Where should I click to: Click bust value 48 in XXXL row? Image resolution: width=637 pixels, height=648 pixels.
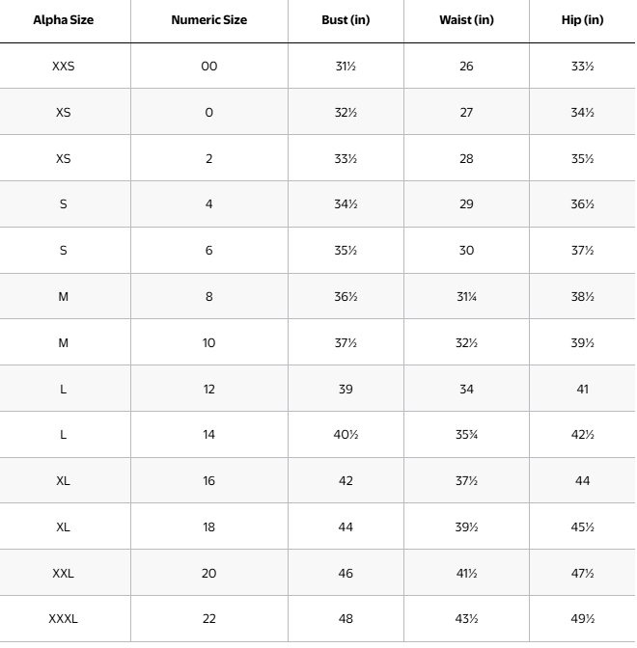(346, 619)
